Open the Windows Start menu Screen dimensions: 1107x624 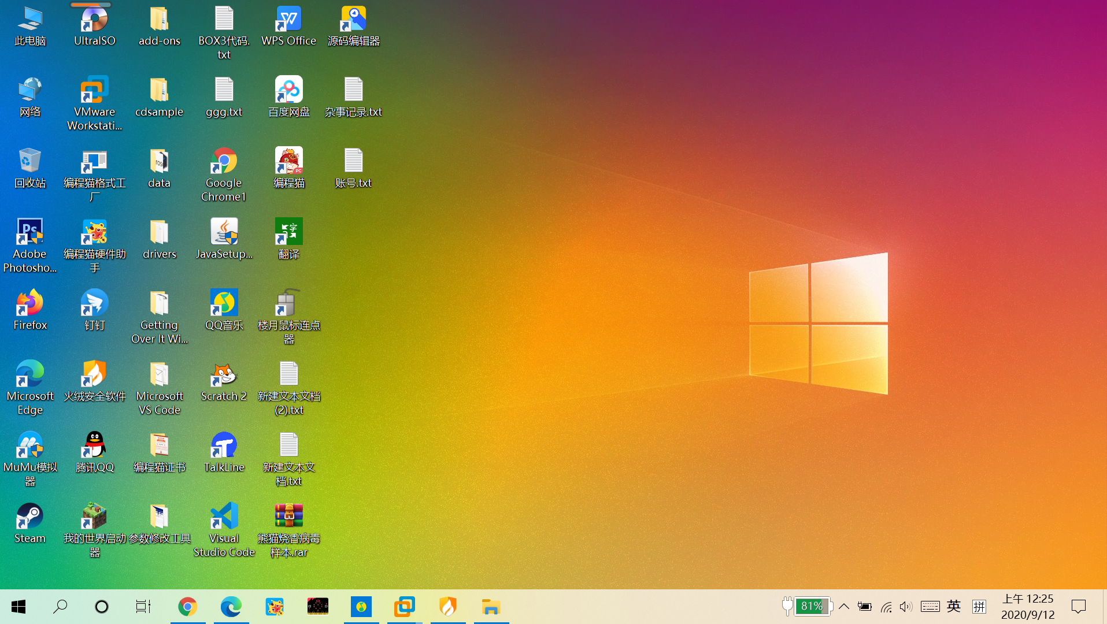(18, 607)
